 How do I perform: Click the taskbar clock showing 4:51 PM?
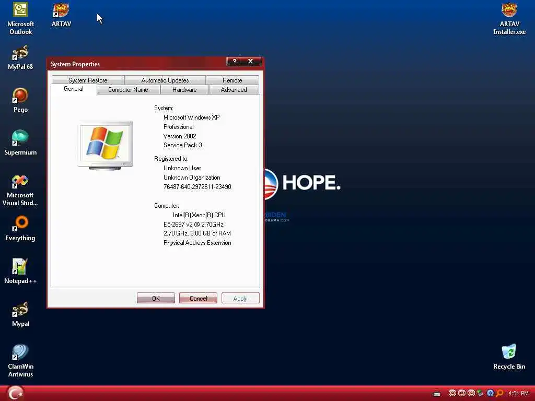[518, 394]
